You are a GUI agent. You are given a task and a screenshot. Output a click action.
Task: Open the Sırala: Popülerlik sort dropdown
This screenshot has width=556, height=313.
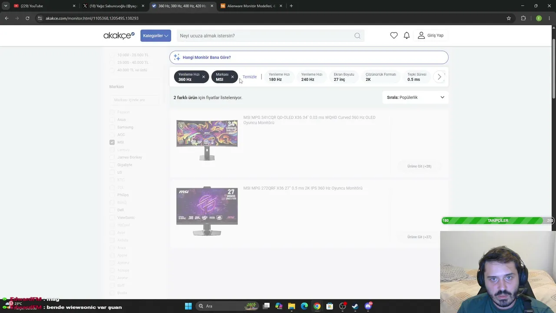point(415,97)
